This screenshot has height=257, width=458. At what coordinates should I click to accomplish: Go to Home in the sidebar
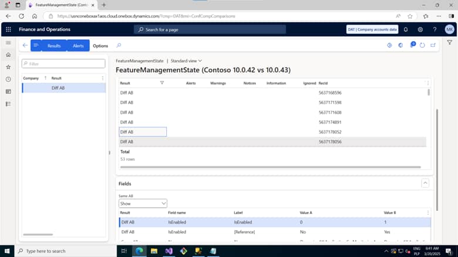[8, 54]
